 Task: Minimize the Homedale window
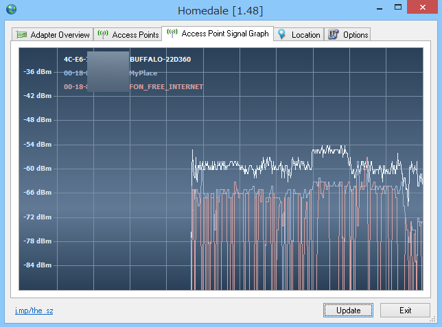(x=380, y=8)
